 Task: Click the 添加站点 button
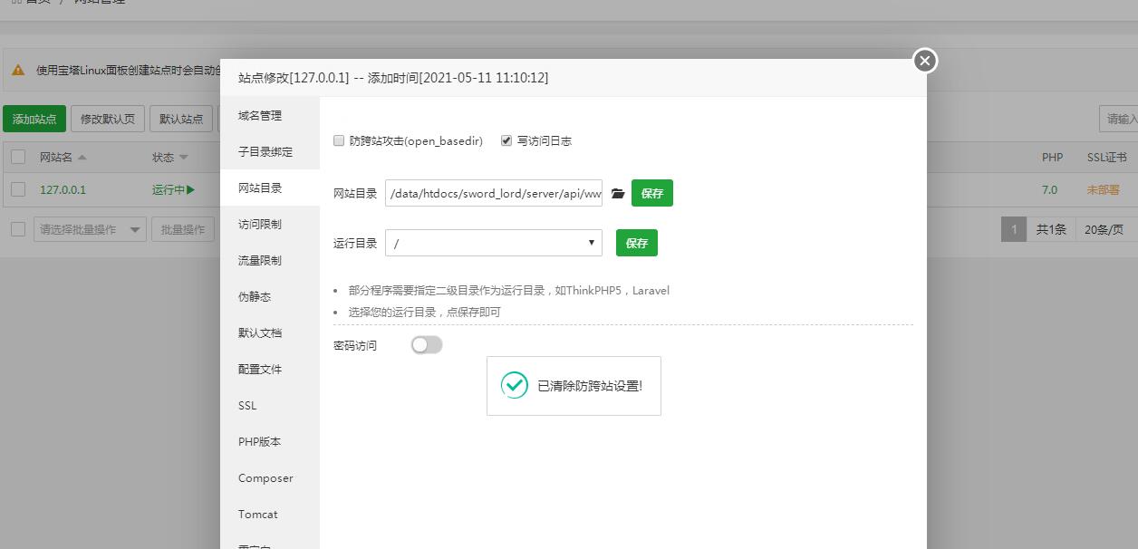point(34,119)
